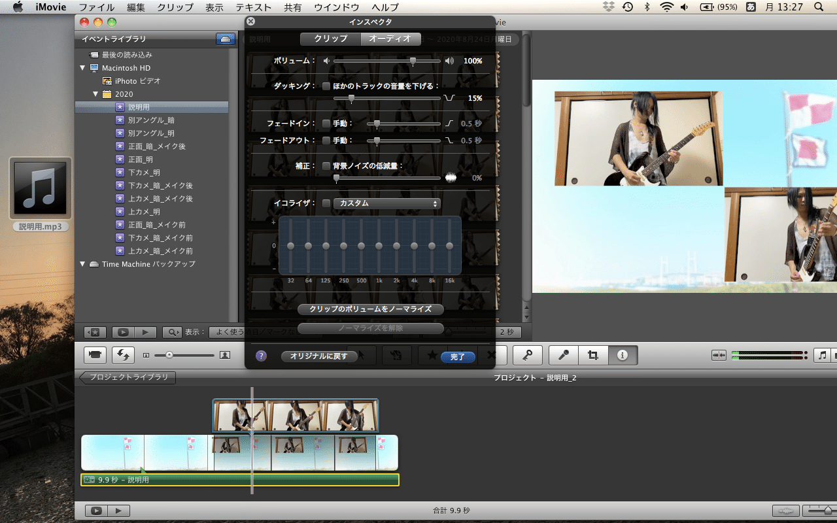
Task: Select the crop tool
Action: [593, 355]
